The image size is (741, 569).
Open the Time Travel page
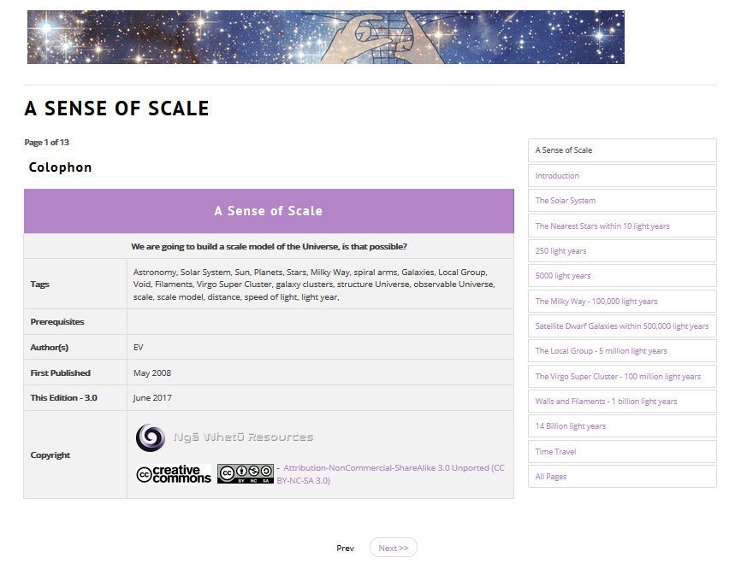(555, 451)
